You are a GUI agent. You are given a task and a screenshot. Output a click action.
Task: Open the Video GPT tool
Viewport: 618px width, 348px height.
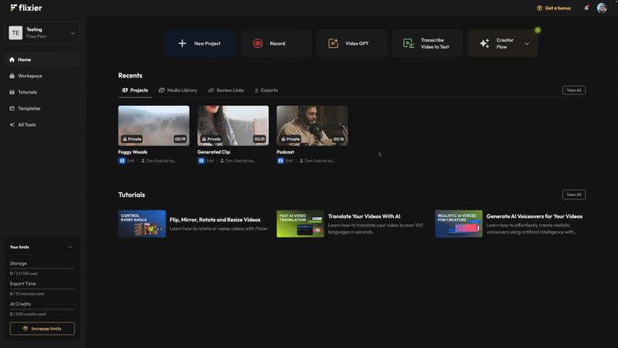351,43
